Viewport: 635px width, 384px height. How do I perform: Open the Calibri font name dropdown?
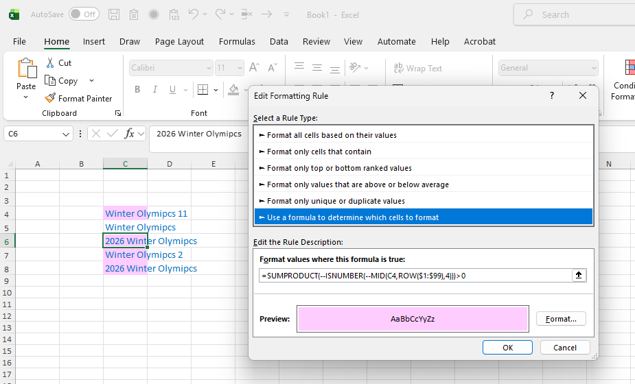(x=209, y=68)
